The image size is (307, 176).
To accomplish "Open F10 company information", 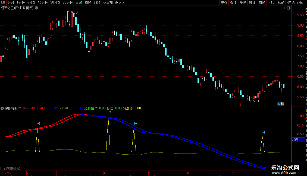I will pyautogui.click(x=271, y=2).
